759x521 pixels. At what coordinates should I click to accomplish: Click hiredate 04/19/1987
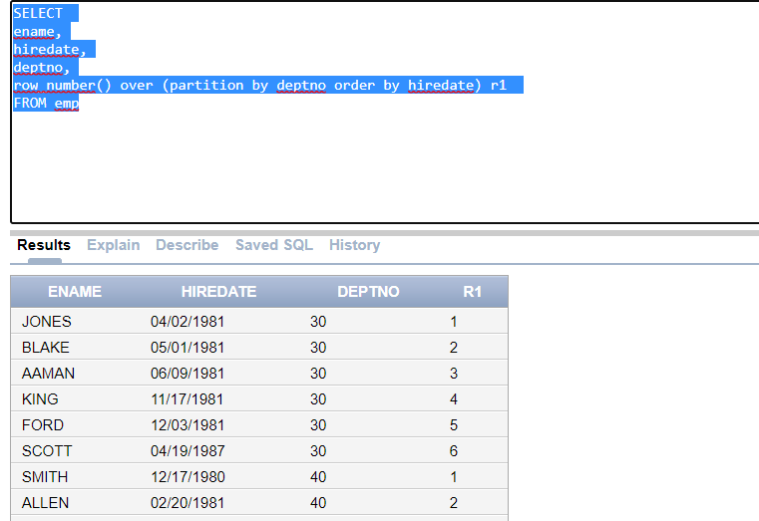click(188, 451)
